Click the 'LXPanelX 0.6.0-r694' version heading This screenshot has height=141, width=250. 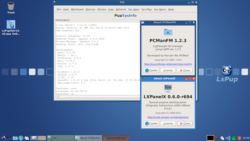coord(168,97)
